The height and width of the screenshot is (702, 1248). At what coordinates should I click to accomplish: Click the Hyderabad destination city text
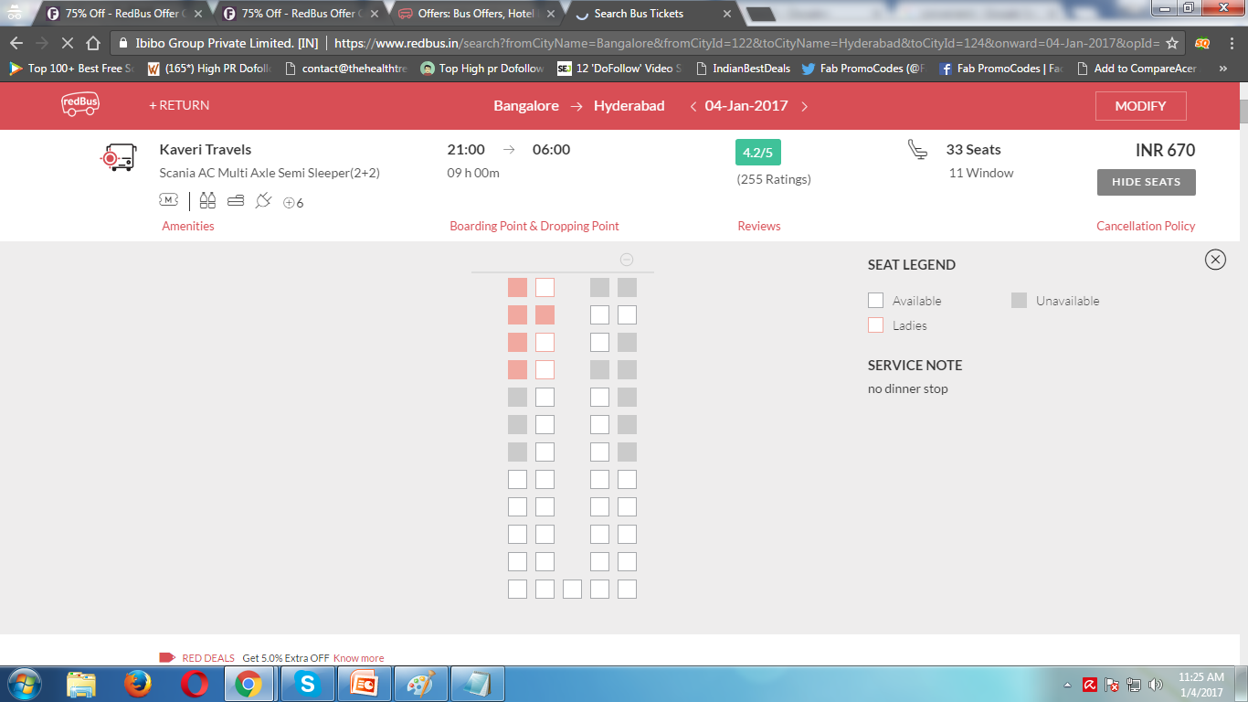629,106
